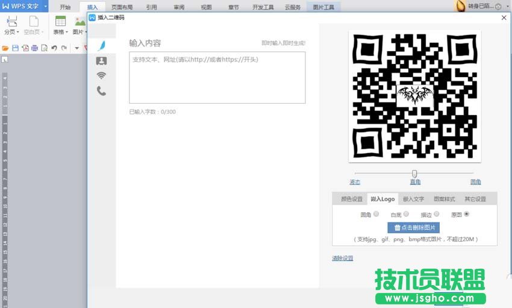Click the save disk icon
This screenshot has height=308, width=512.
pos(15,48)
